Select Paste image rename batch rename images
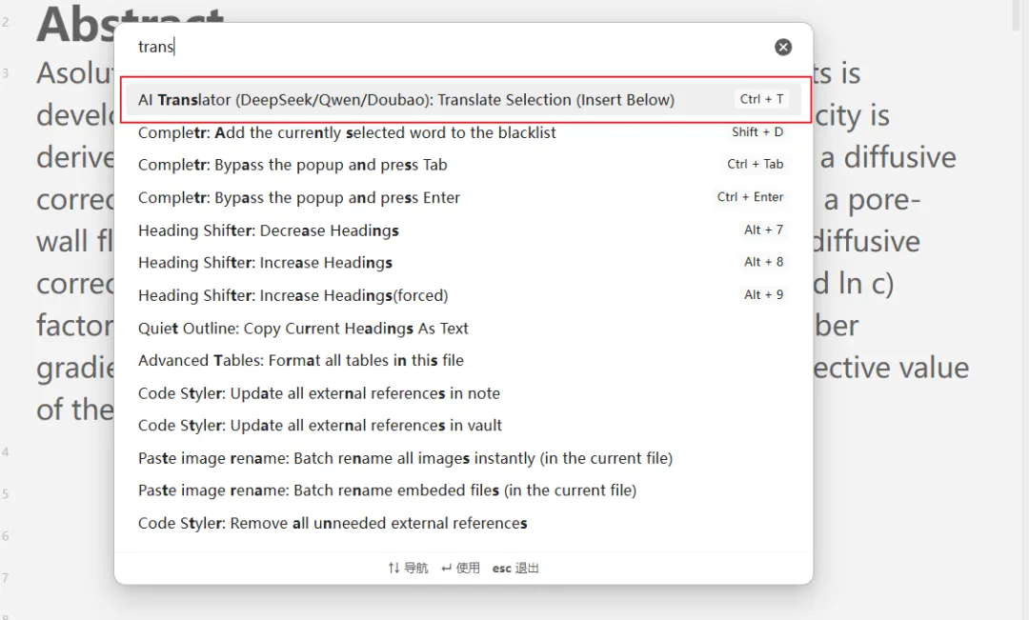This screenshot has height=620, width=1029. point(405,458)
